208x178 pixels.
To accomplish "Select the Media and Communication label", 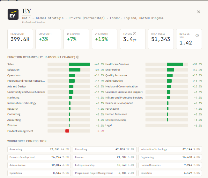I will (x=122, y=86).
